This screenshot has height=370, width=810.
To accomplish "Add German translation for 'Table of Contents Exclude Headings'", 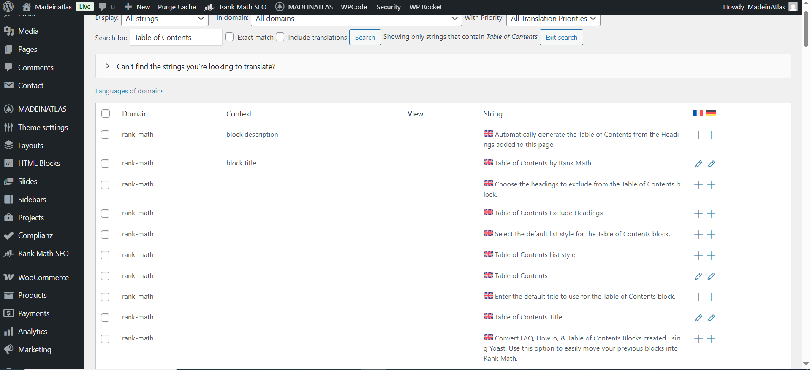I will (711, 214).
